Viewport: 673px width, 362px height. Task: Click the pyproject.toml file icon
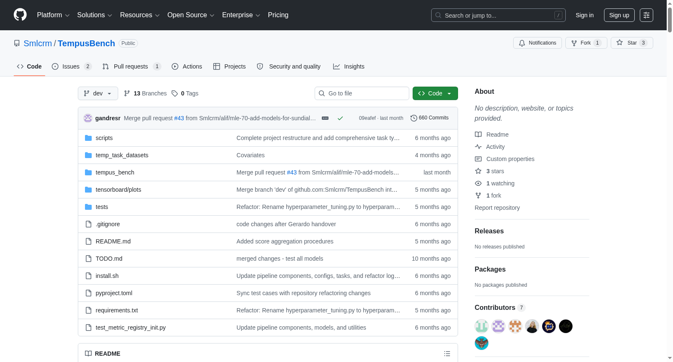pyautogui.click(x=88, y=293)
